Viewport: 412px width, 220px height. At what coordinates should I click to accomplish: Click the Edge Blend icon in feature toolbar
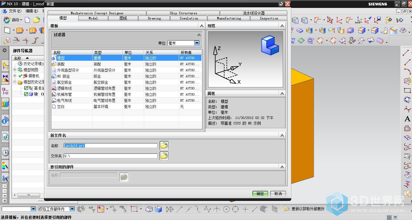[x=362, y=30]
